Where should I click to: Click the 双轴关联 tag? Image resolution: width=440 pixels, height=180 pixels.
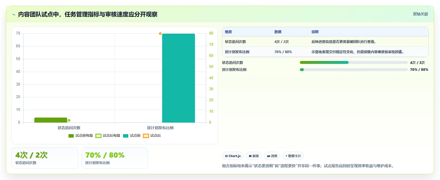click(x=421, y=14)
